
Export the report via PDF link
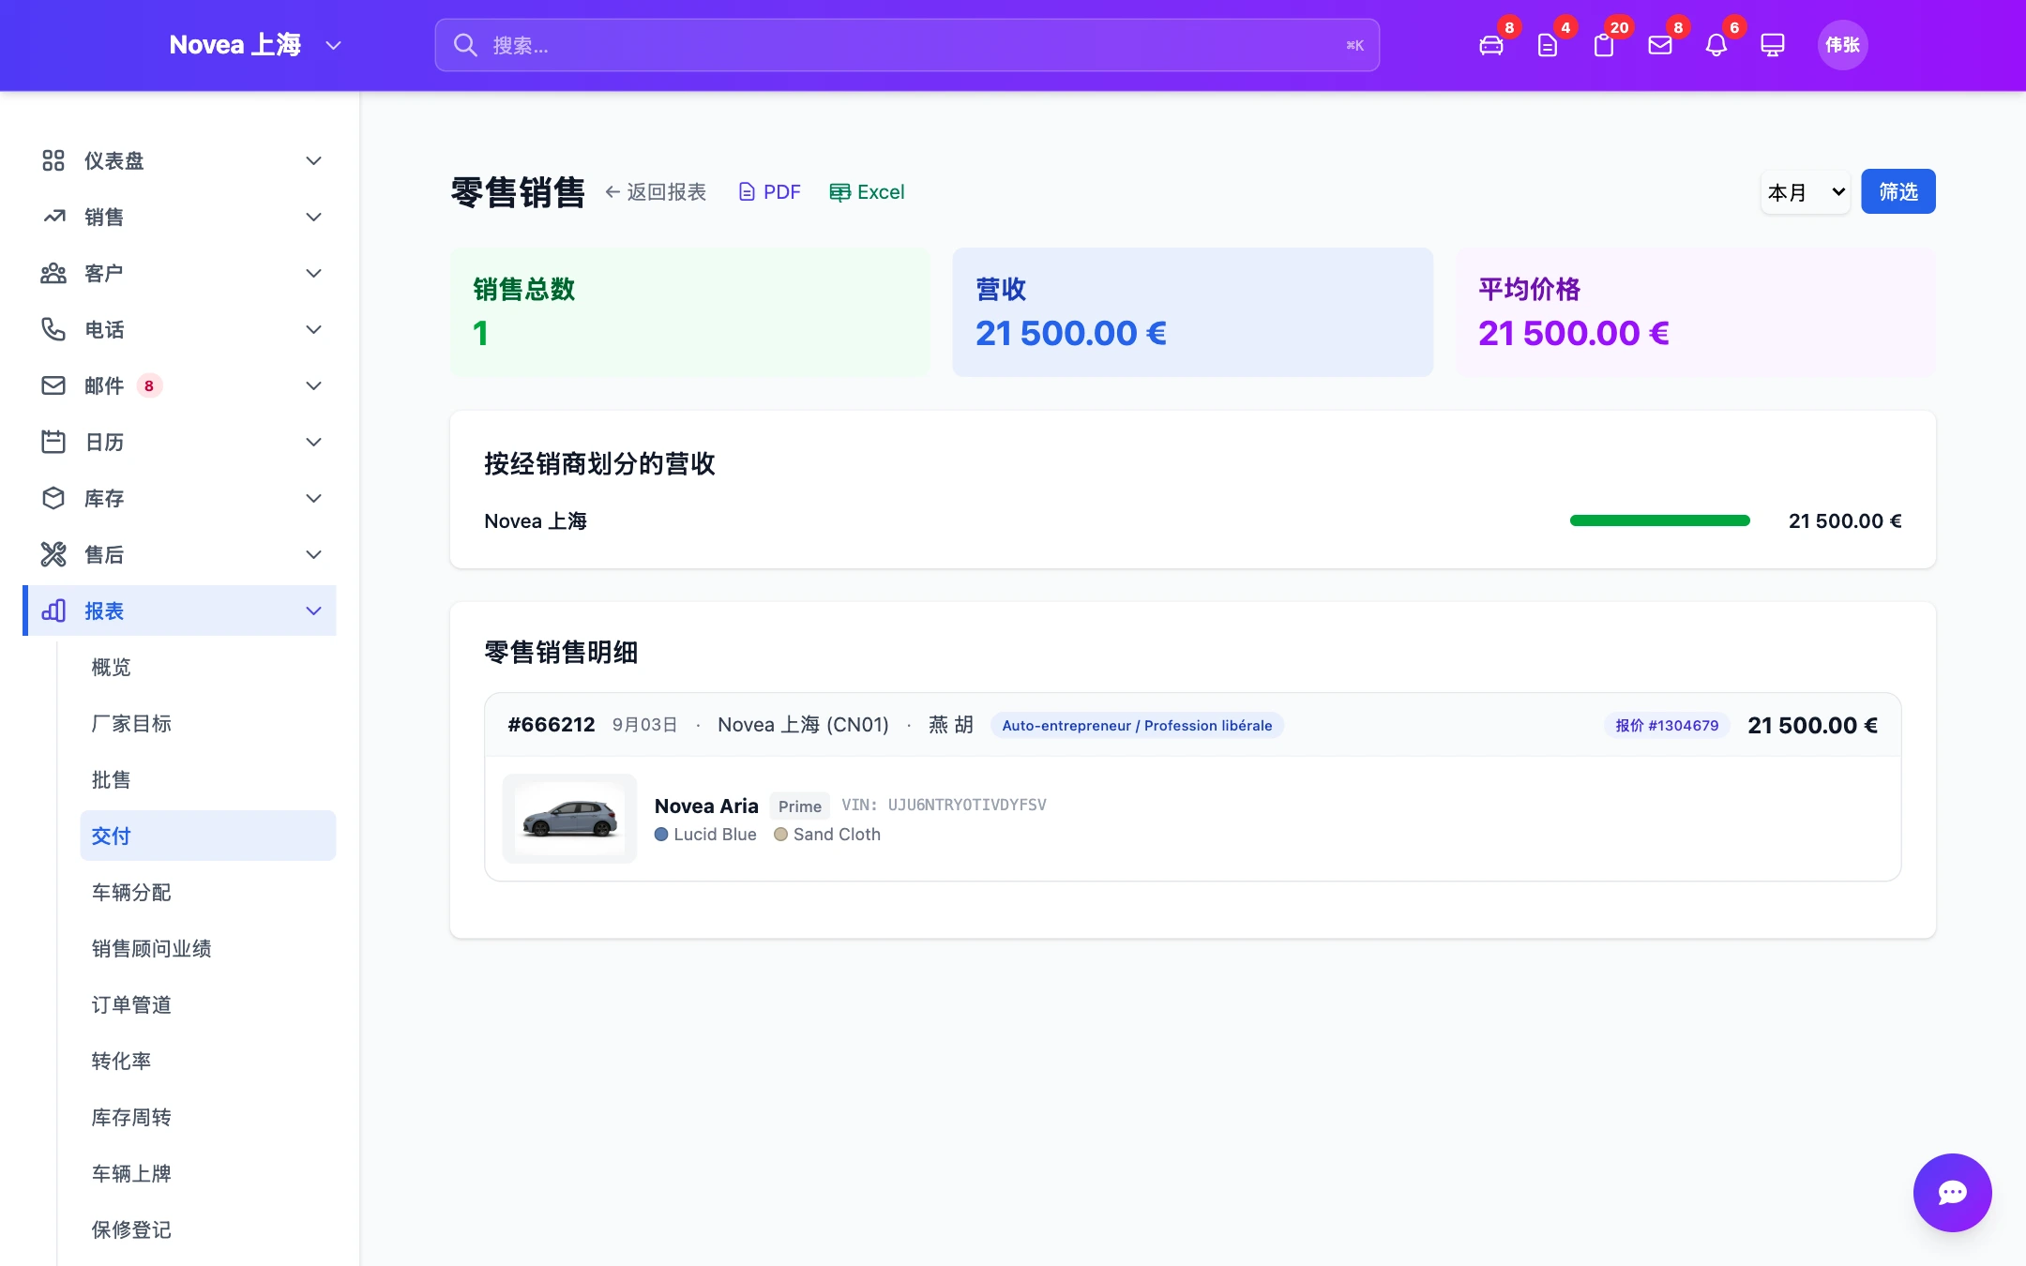pyautogui.click(x=769, y=192)
